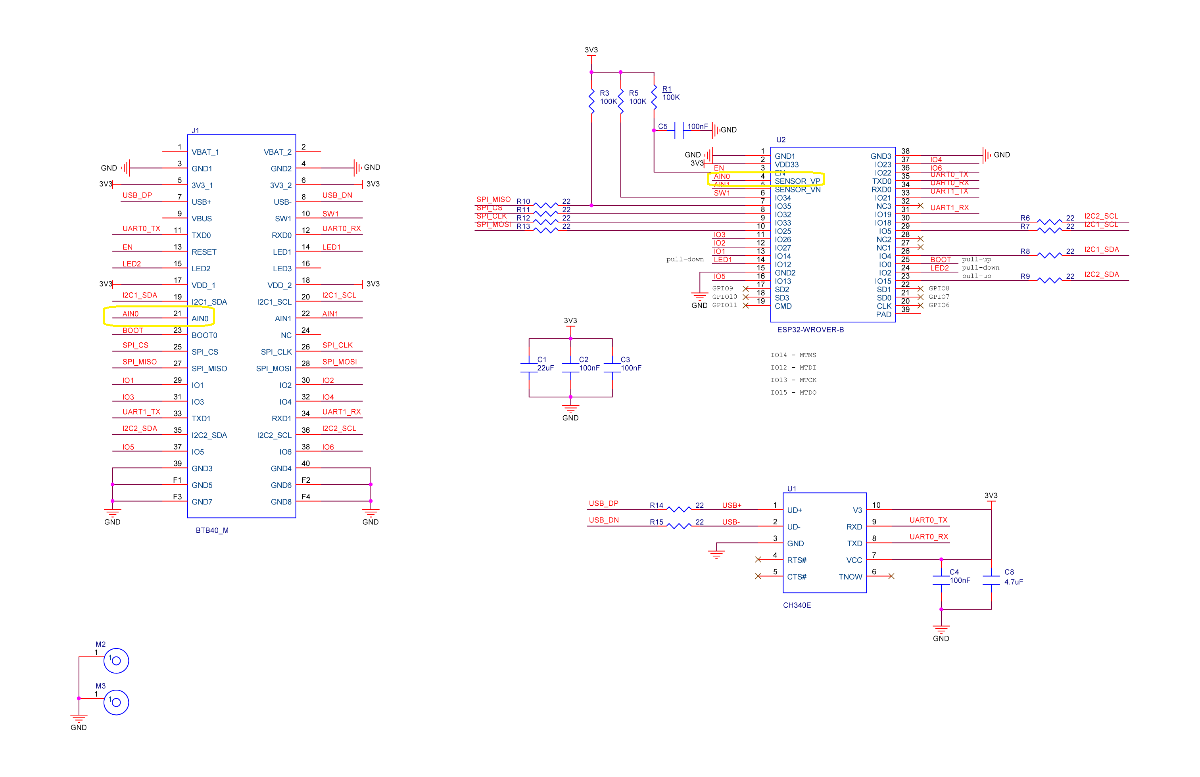This screenshot has height=777, width=1200.
Task: Click the IO14 - MTMS note text
Action: (x=793, y=355)
